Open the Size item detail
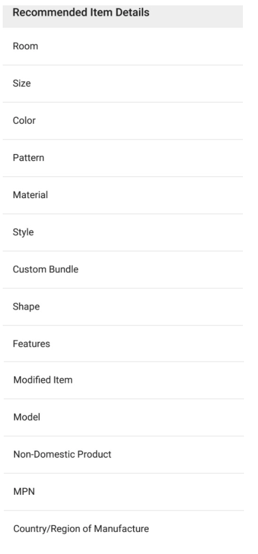 click(x=123, y=84)
